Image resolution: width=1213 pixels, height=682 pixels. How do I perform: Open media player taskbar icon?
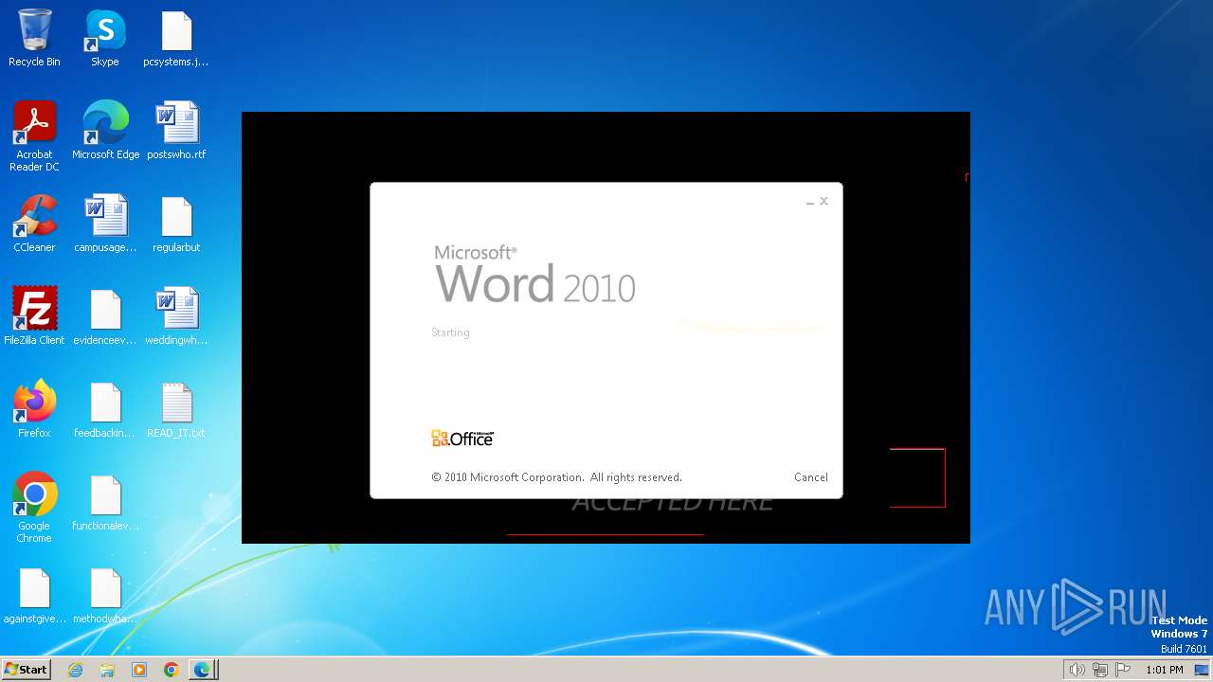pos(139,670)
